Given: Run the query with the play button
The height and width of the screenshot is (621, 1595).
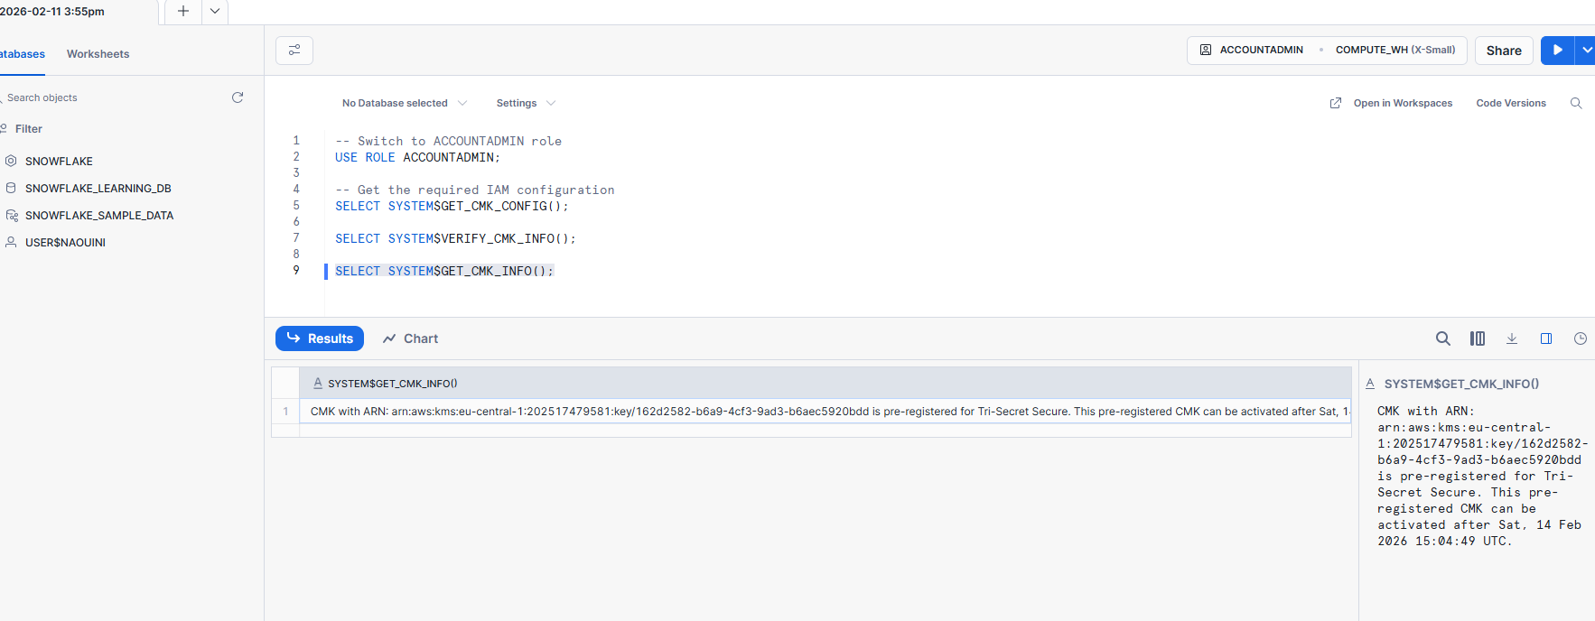Looking at the screenshot, I should 1557,51.
